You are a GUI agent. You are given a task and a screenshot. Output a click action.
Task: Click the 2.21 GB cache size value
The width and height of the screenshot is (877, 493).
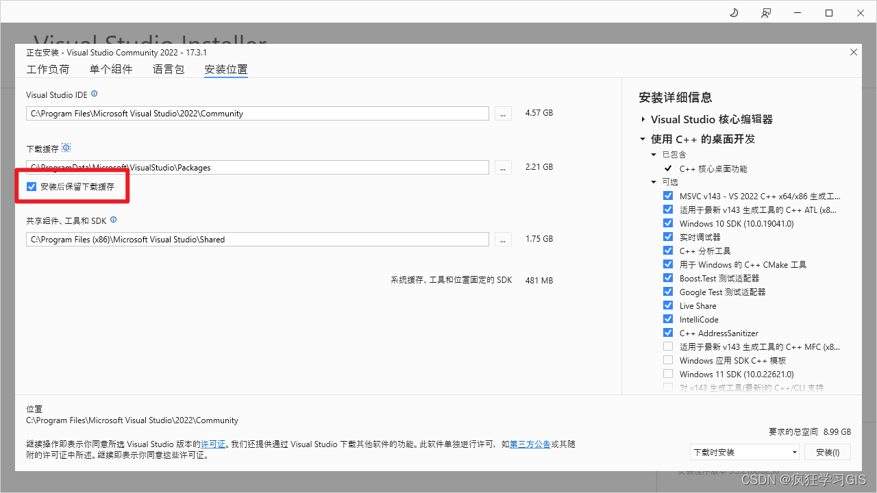pos(539,167)
